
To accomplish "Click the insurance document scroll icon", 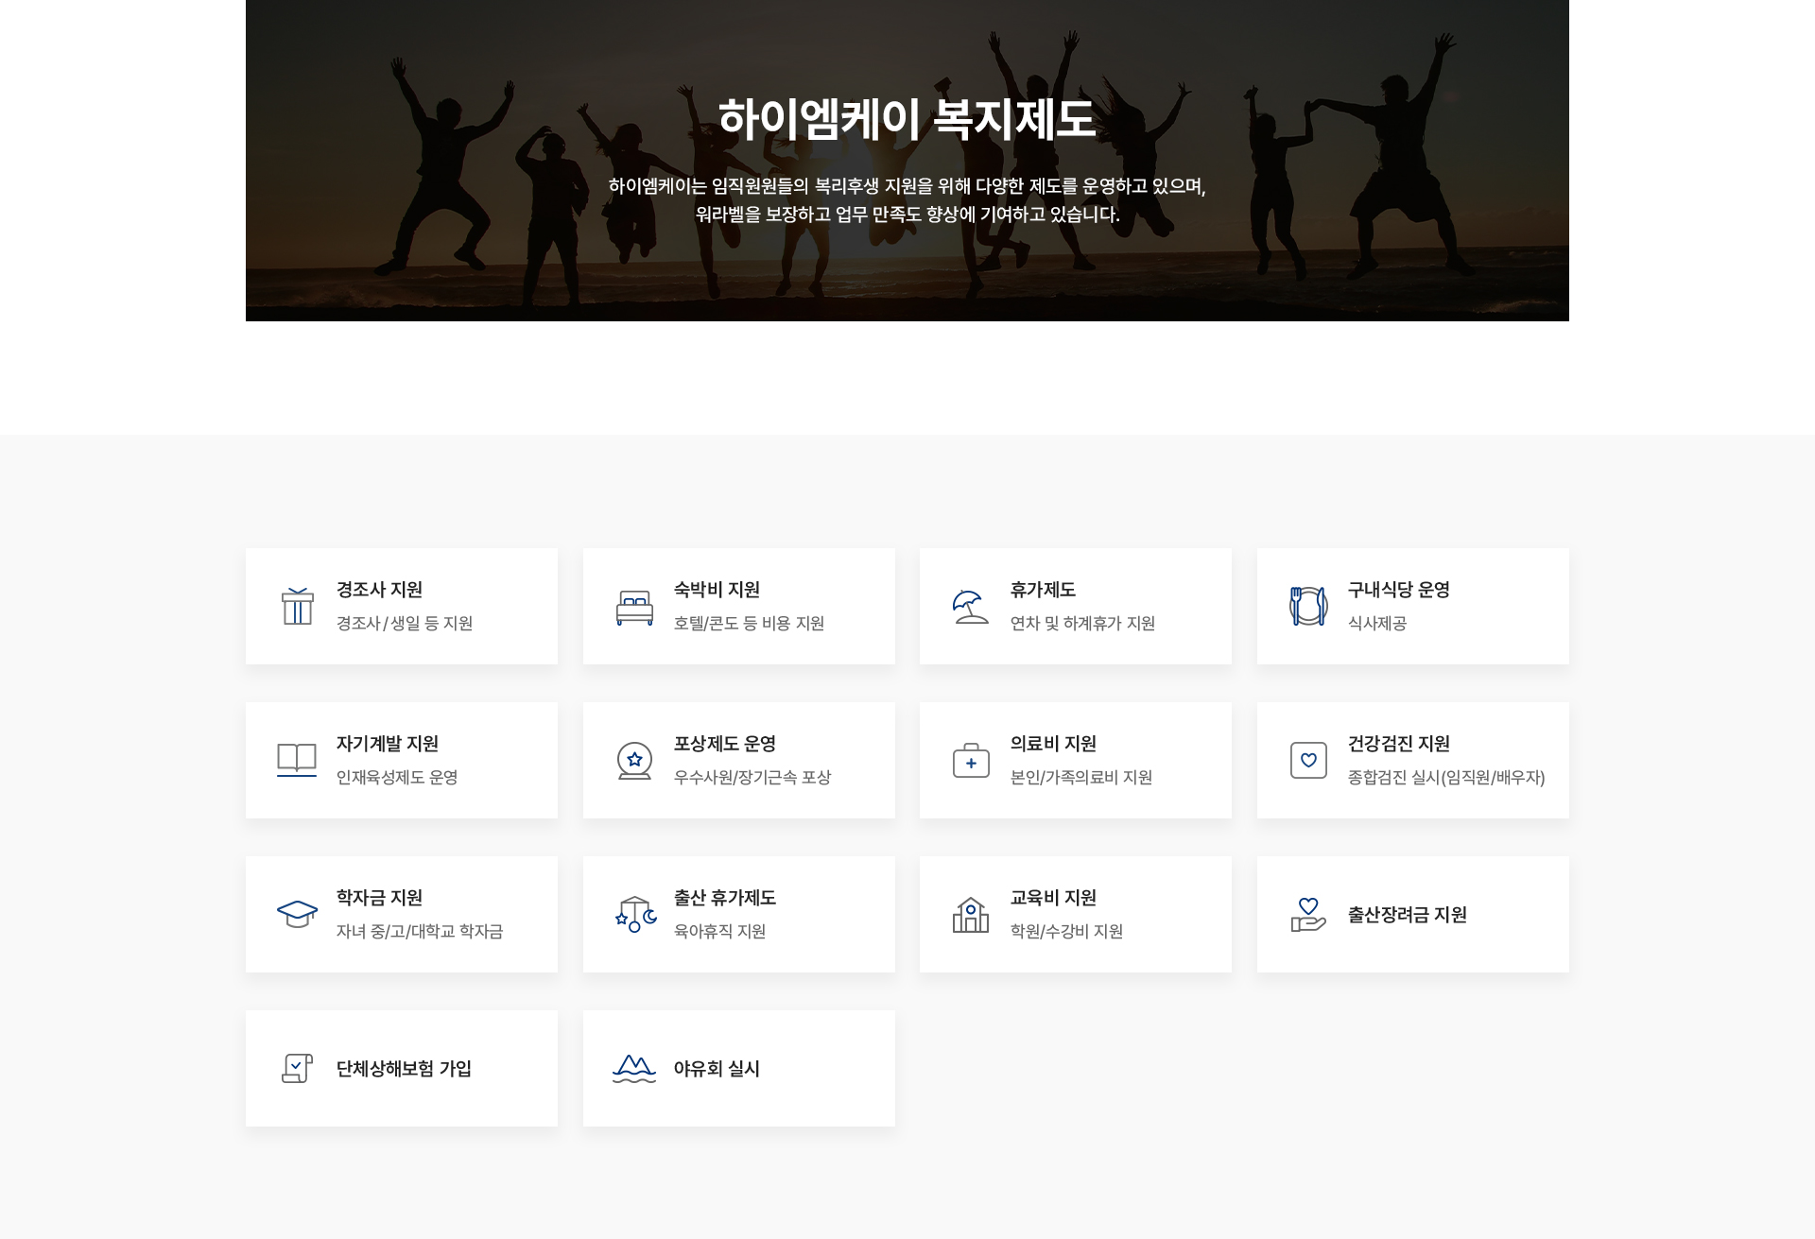I will tap(297, 1068).
